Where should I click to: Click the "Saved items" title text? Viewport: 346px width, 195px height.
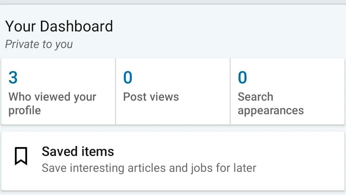[77, 151]
